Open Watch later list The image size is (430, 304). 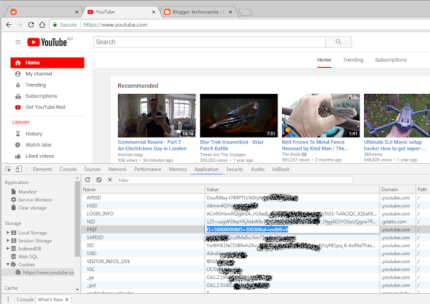point(38,145)
